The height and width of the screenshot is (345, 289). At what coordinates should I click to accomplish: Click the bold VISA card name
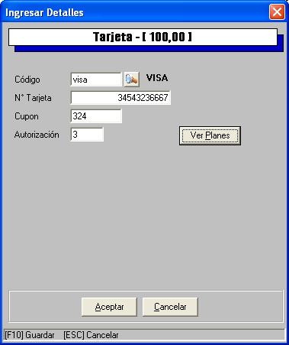click(157, 78)
